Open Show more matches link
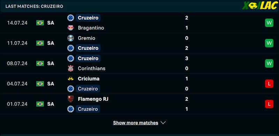 (136, 123)
